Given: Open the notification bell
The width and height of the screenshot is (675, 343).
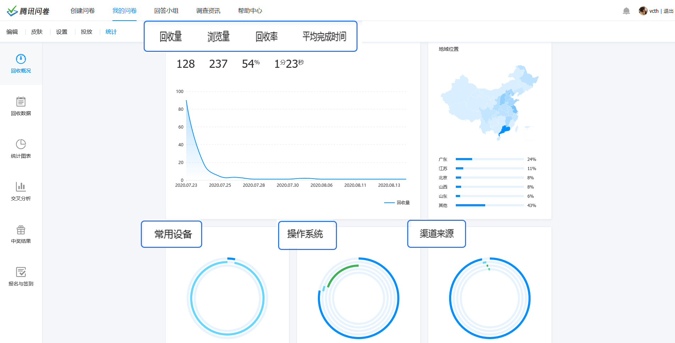Looking at the screenshot, I should pyautogui.click(x=626, y=11).
